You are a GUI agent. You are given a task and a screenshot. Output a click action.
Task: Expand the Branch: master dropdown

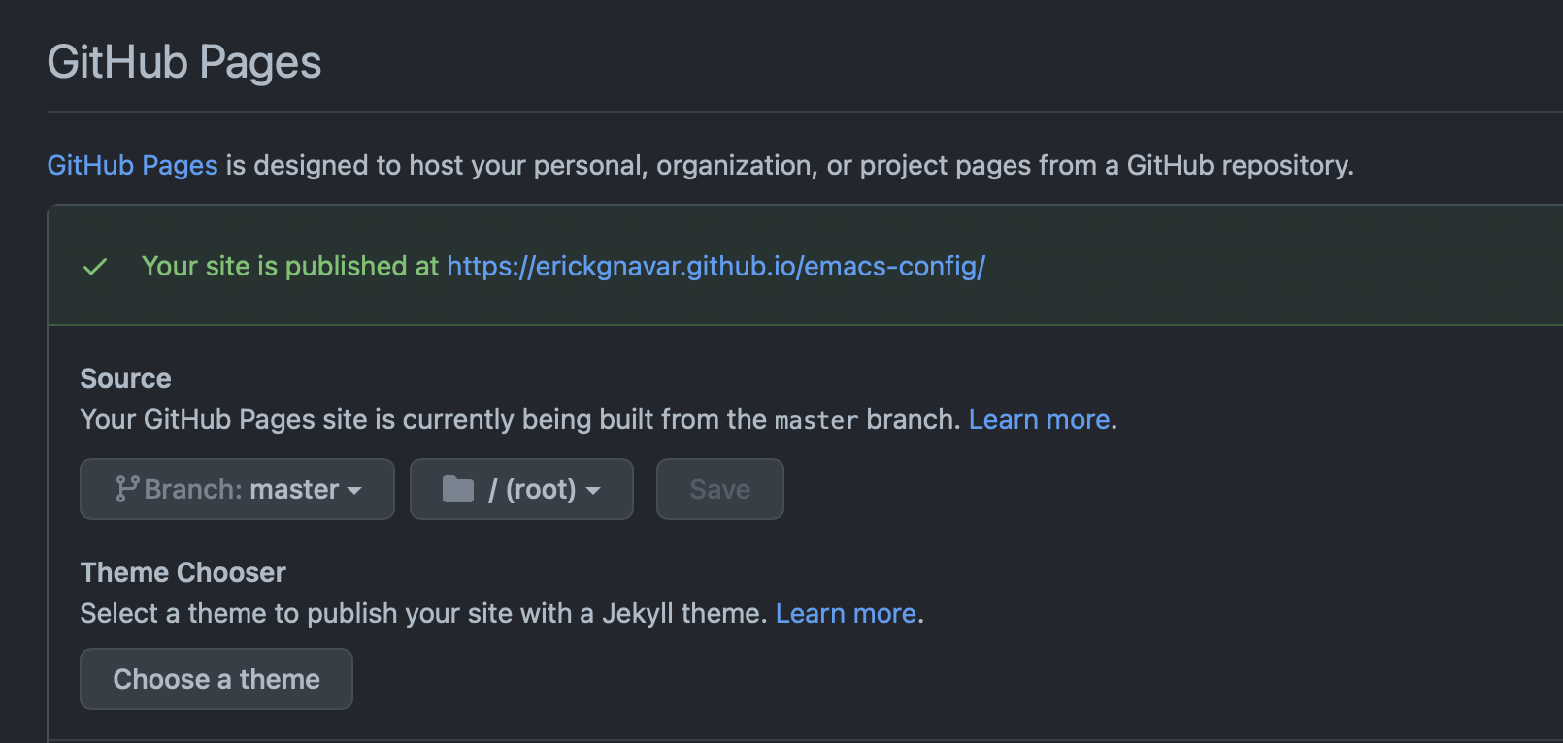237,489
